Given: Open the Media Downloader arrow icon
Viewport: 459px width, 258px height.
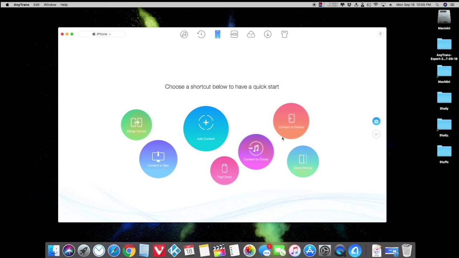Looking at the screenshot, I should [x=268, y=34].
